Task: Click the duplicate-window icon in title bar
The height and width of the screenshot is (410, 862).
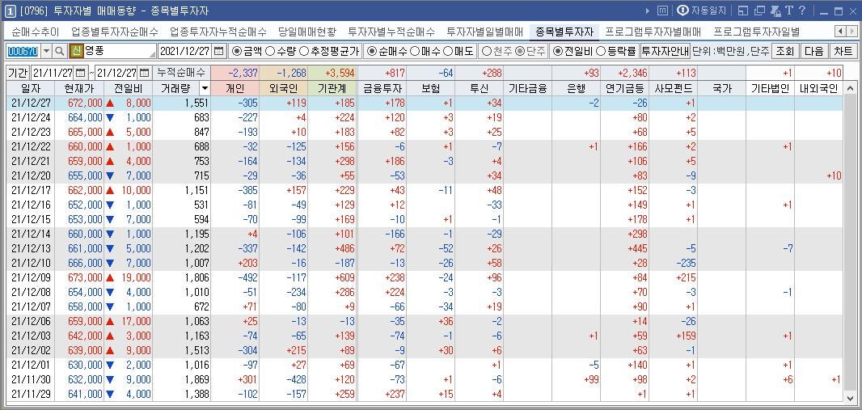Action: tap(760, 11)
